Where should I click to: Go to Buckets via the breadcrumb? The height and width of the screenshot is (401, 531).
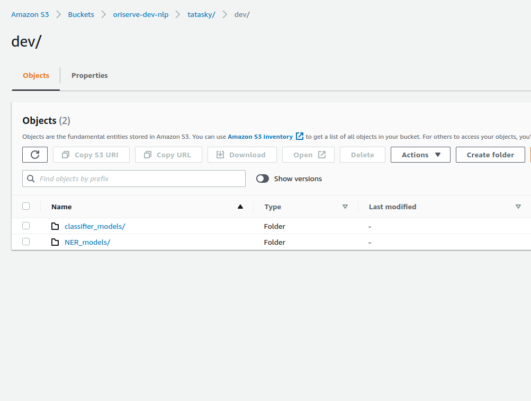(x=81, y=14)
